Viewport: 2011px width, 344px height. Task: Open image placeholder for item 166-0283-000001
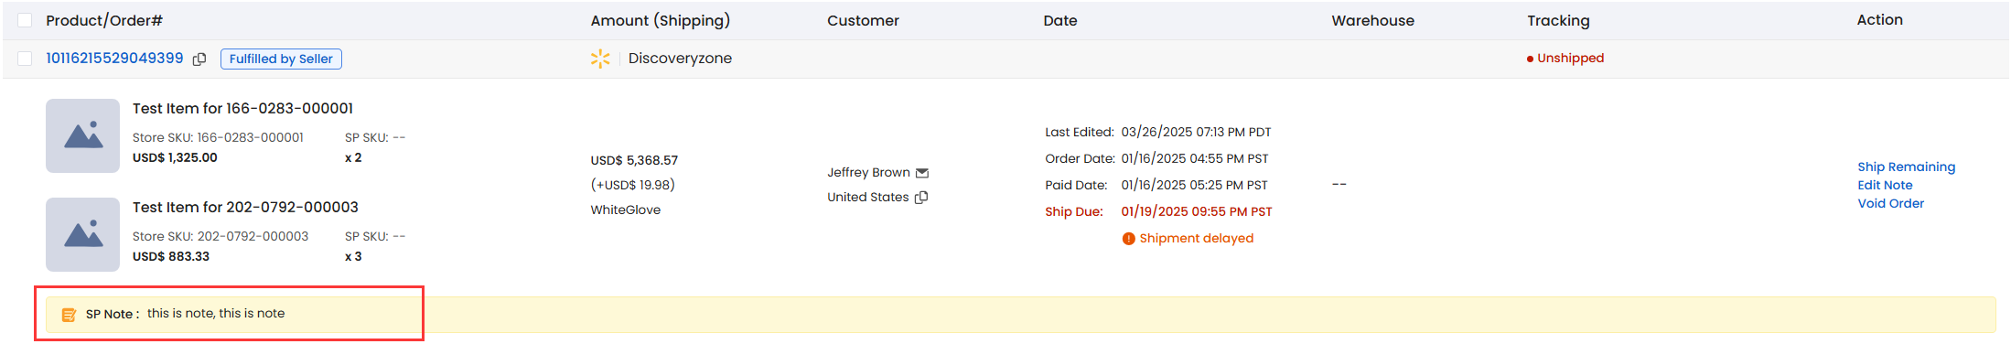(x=82, y=135)
